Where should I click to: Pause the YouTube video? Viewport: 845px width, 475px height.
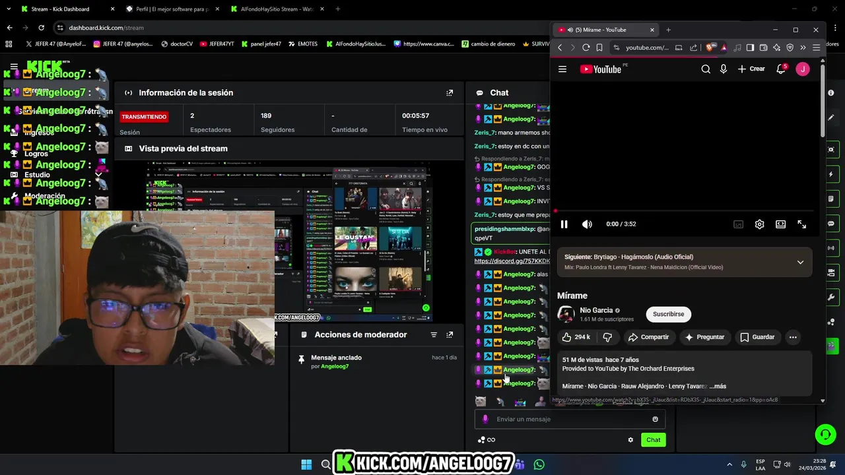point(564,224)
